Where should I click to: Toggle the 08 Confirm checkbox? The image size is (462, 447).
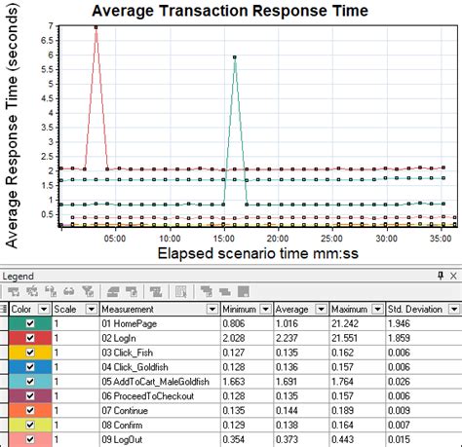point(30,425)
